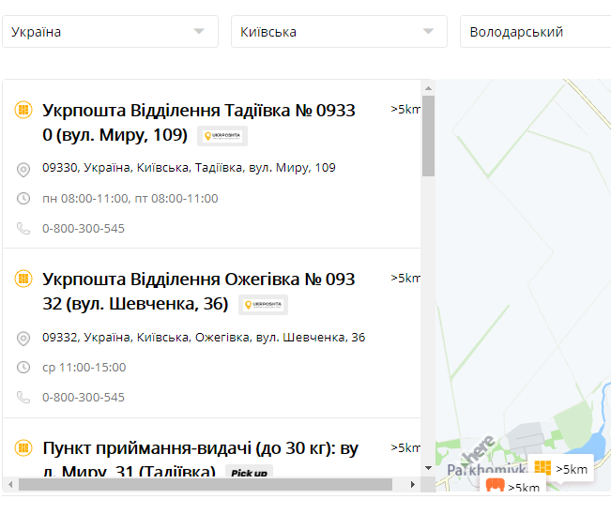Click clock icon beside ср 11:00-15:00 hours
The image size is (611, 514).
(x=23, y=367)
